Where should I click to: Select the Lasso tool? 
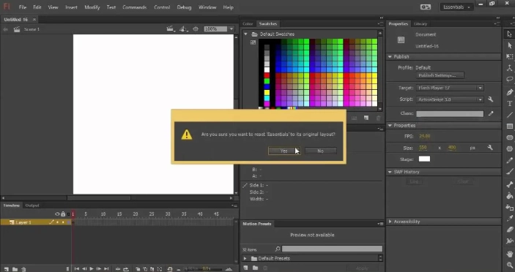[x=509, y=80]
